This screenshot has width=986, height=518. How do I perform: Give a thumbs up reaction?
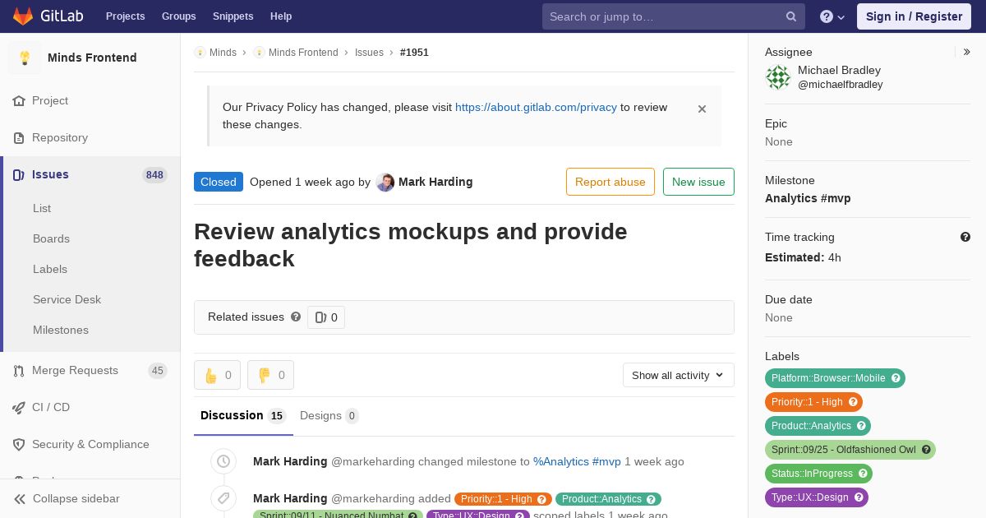click(217, 375)
